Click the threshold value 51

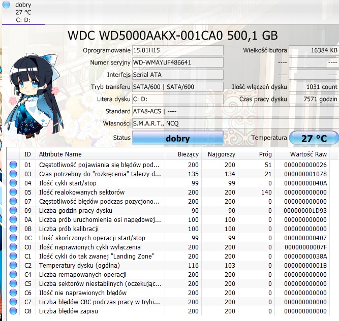tap(268, 165)
